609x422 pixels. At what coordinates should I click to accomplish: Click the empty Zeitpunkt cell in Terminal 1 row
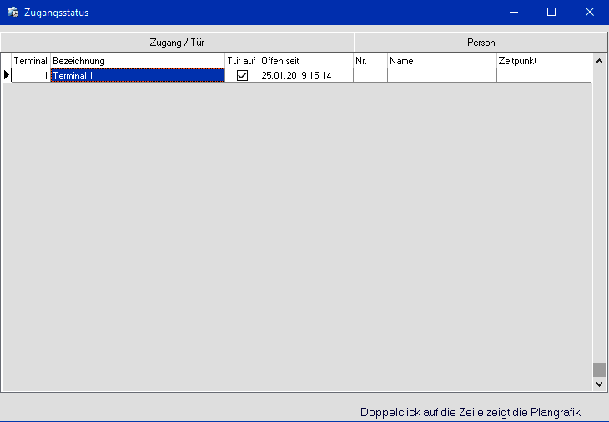[x=544, y=75]
